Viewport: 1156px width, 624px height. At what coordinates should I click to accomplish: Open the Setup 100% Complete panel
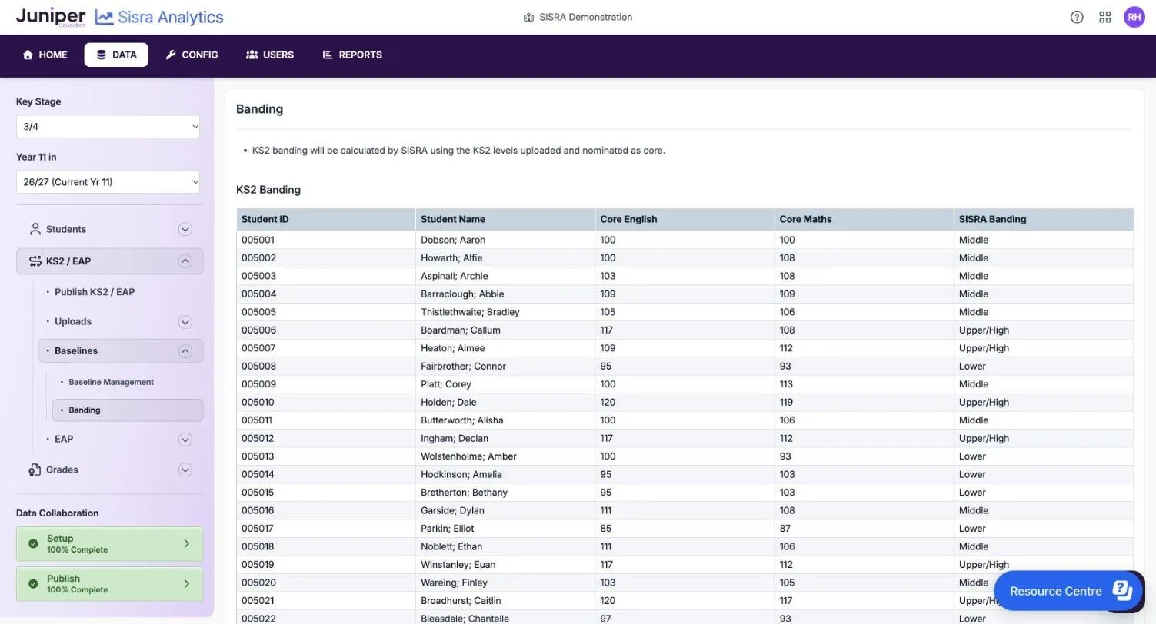109,544
